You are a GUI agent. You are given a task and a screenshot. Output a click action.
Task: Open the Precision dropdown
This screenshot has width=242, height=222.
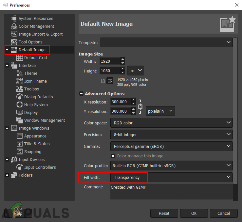(x=172, y=135)
